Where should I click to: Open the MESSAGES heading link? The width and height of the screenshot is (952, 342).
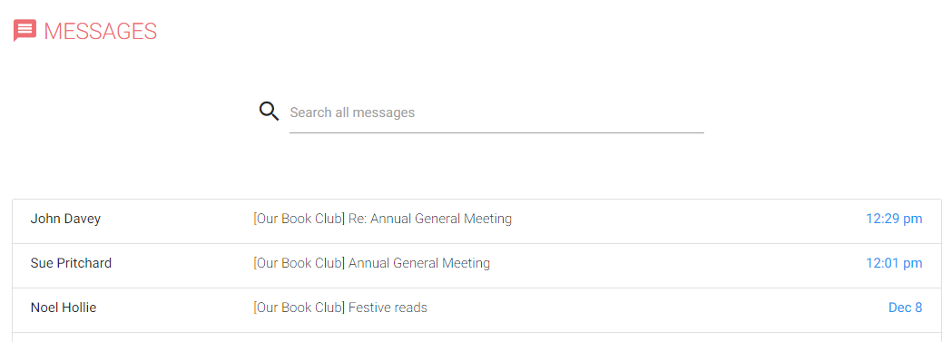(x=100, y=31)
